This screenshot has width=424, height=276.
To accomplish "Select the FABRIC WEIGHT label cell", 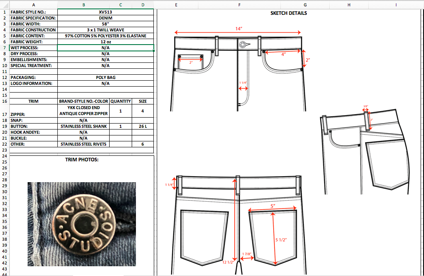I will (x=34, y=42).
